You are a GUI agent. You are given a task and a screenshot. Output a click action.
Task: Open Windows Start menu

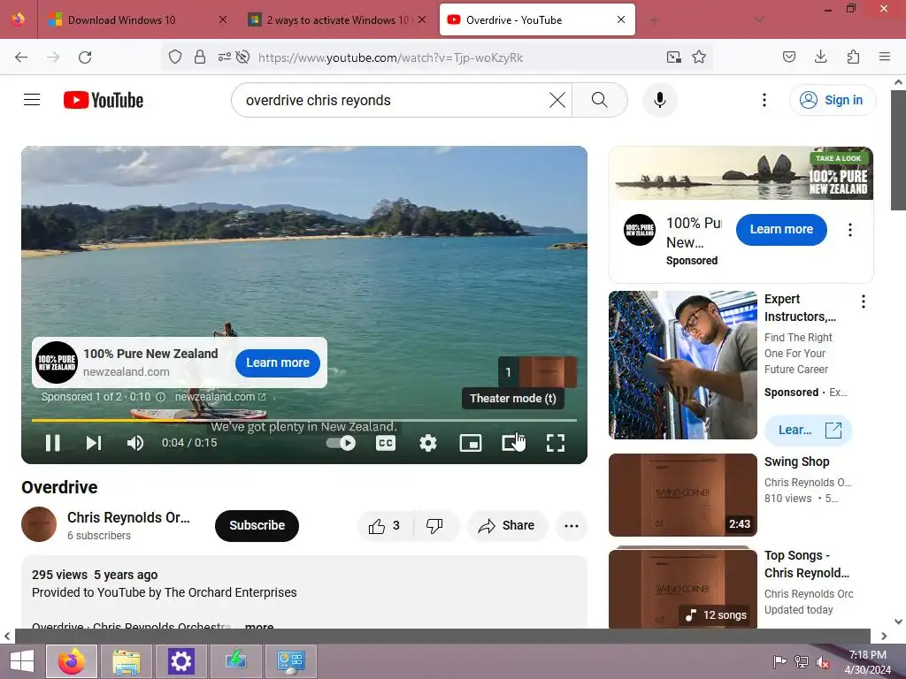pyautogui.click(x=21, y=661)
